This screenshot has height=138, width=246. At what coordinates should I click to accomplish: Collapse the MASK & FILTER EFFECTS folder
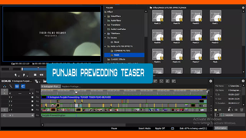(x=105, y=46)
